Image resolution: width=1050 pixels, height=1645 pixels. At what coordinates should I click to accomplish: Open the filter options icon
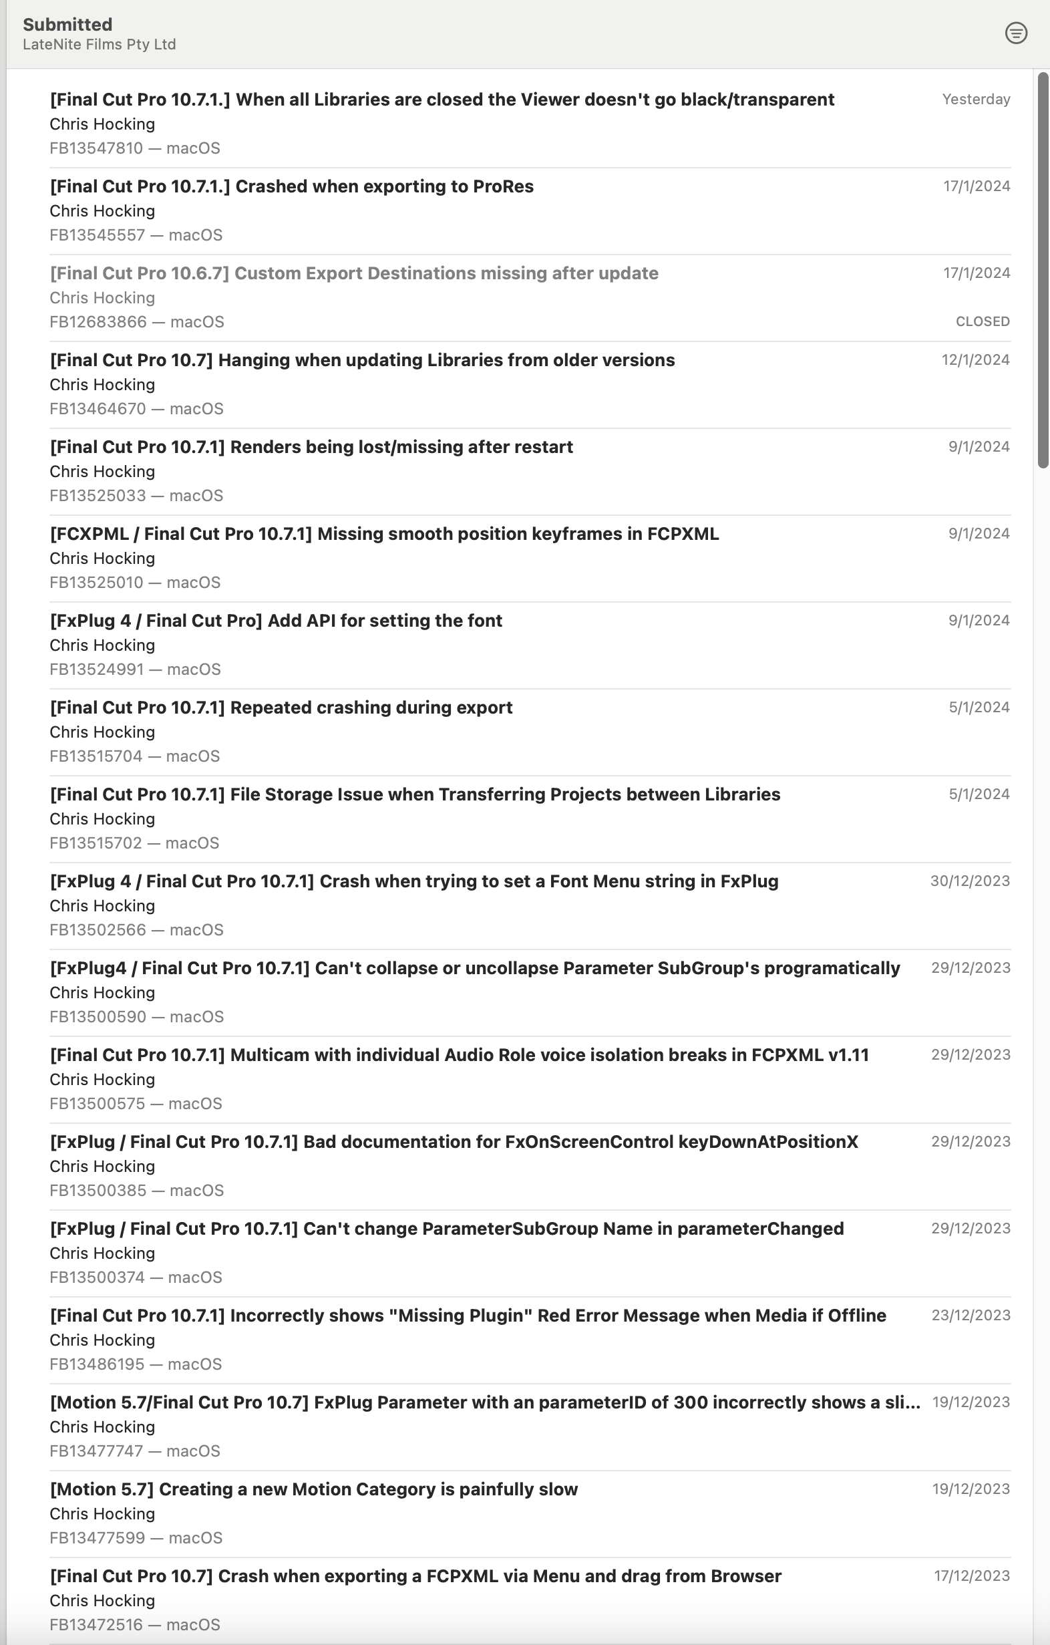[1016, 33]
